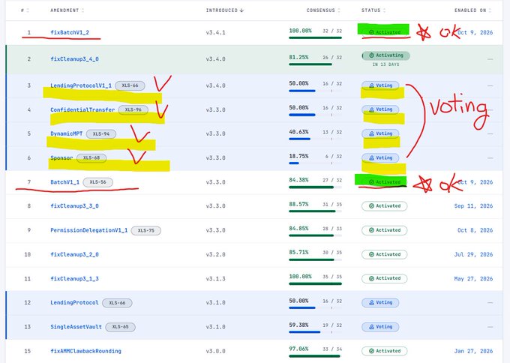This screenshot has width=510, height=363.
Task: Click the Voting badge for ConfidentialTransfer
Action: click(x=380, y=109)
